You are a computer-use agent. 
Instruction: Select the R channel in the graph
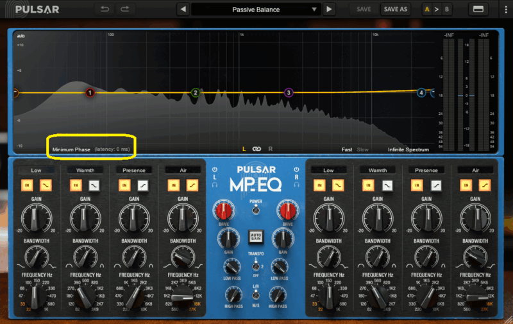(x=270, y=149)
